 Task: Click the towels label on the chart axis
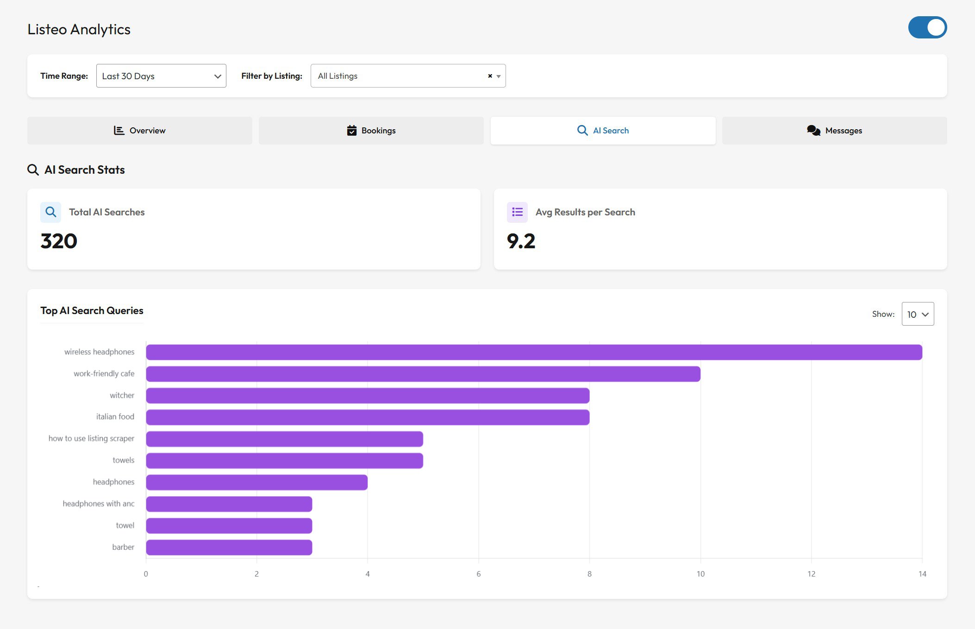pos(124,459)
